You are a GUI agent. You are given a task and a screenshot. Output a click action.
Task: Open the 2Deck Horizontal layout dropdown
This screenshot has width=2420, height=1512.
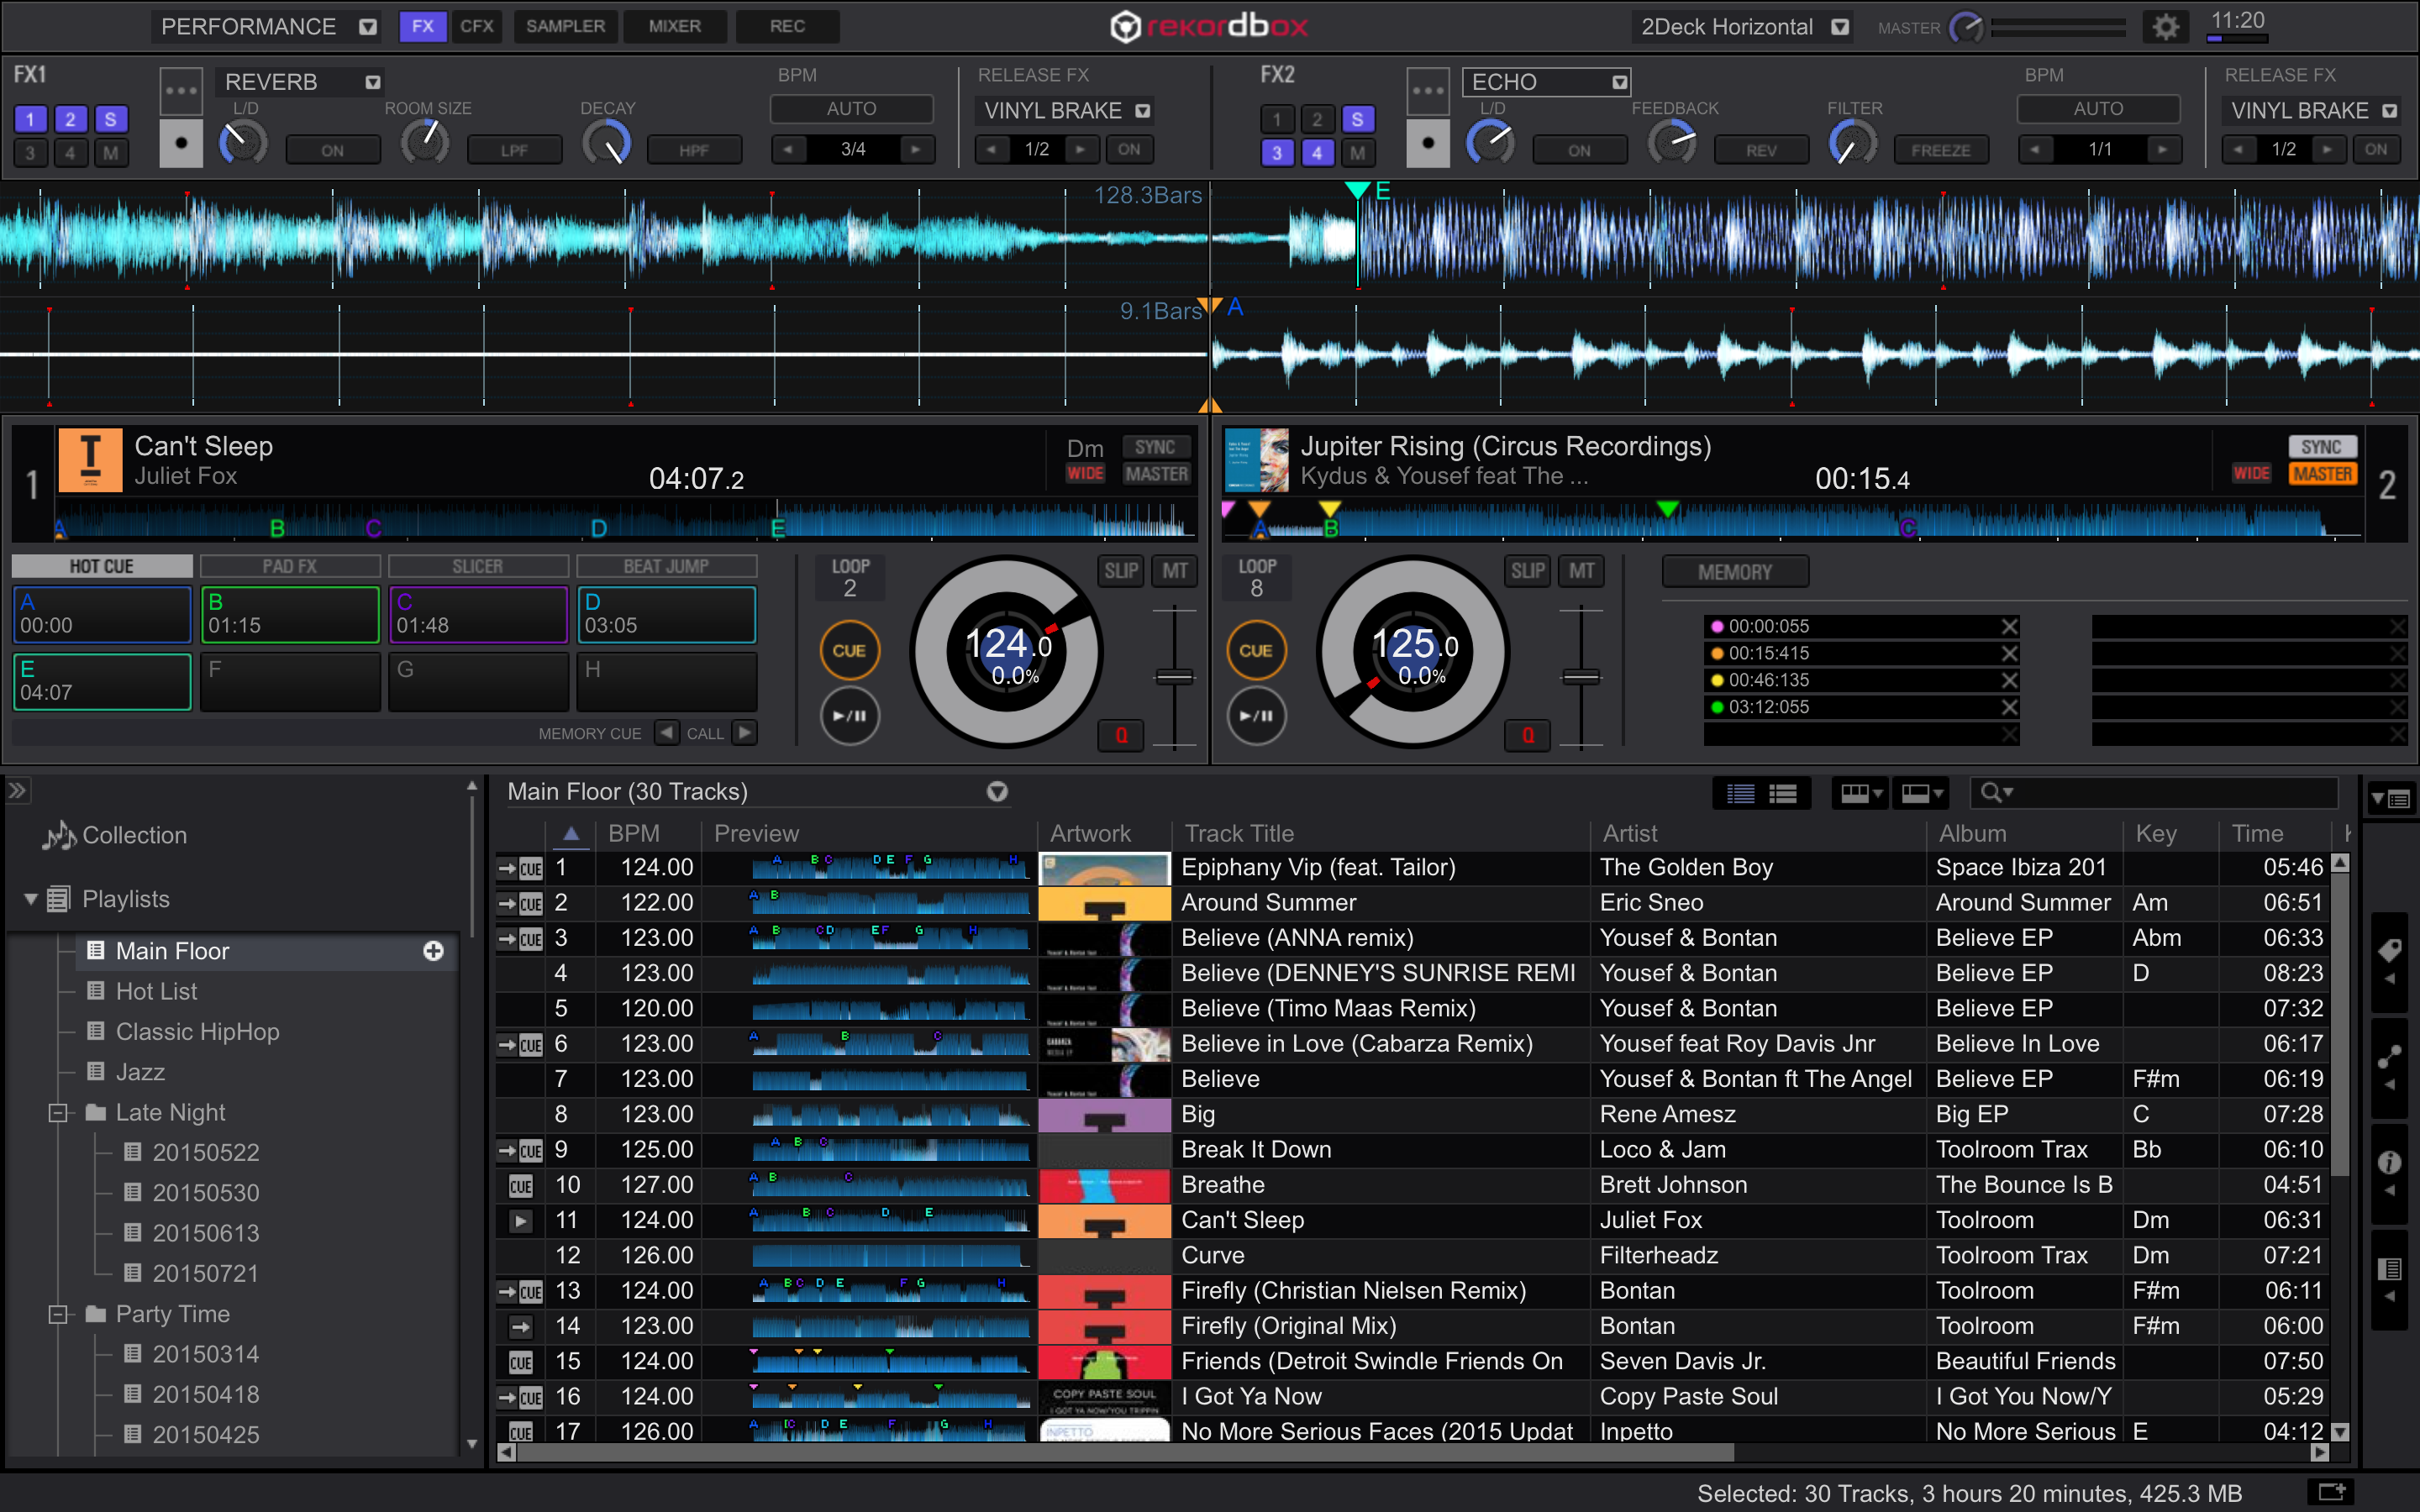[x=1839, y=27]
